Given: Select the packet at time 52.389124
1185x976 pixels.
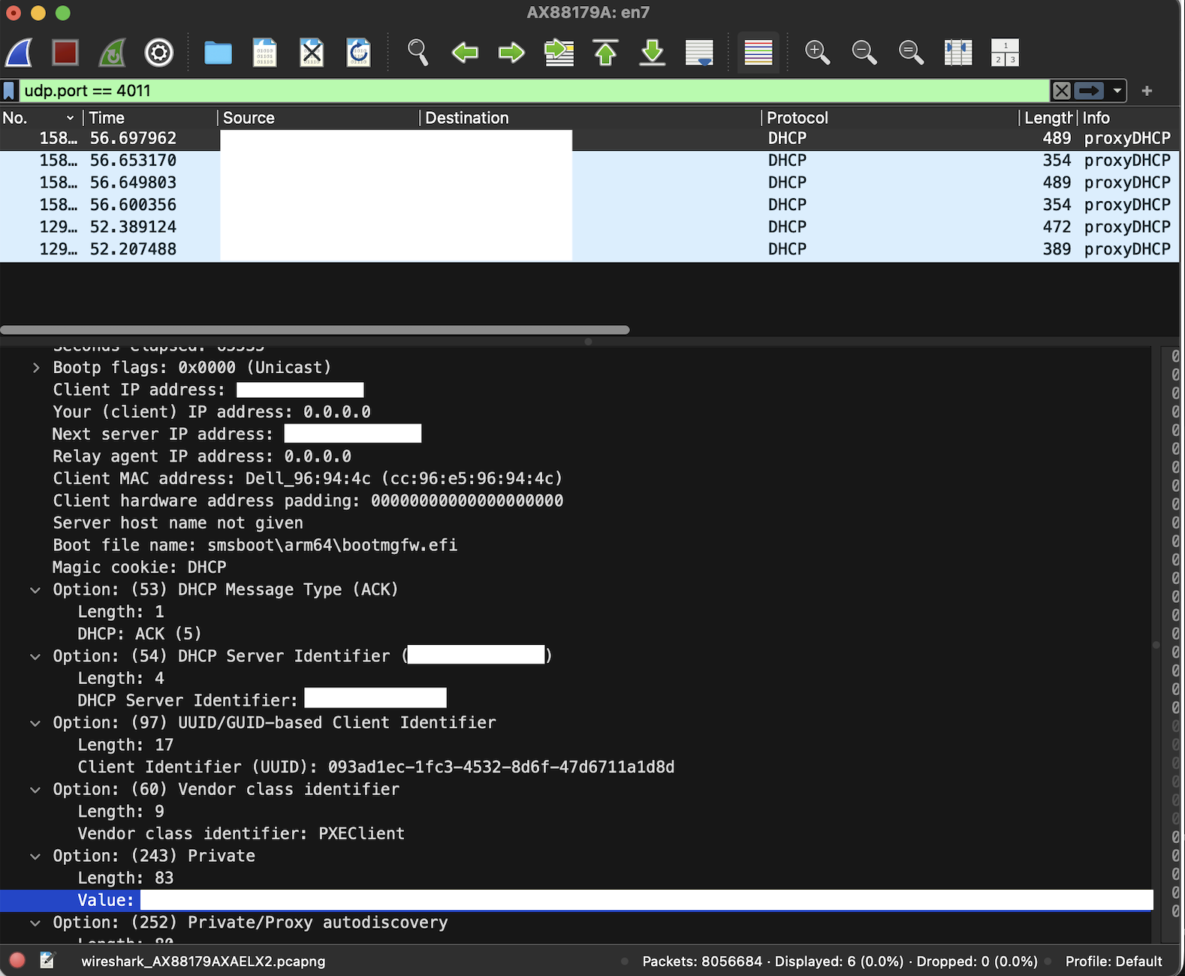Looking at the screenshot, I should pyautogui.click(x=589, y=227).
